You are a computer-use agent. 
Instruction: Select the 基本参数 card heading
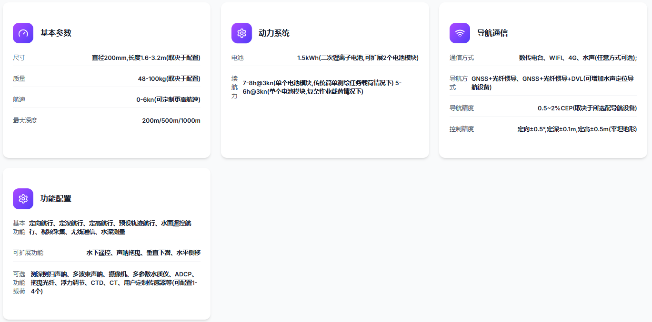[56, 33]
